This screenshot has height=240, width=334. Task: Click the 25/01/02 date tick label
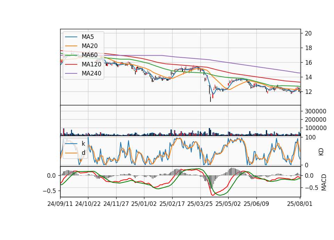(144, 204)
